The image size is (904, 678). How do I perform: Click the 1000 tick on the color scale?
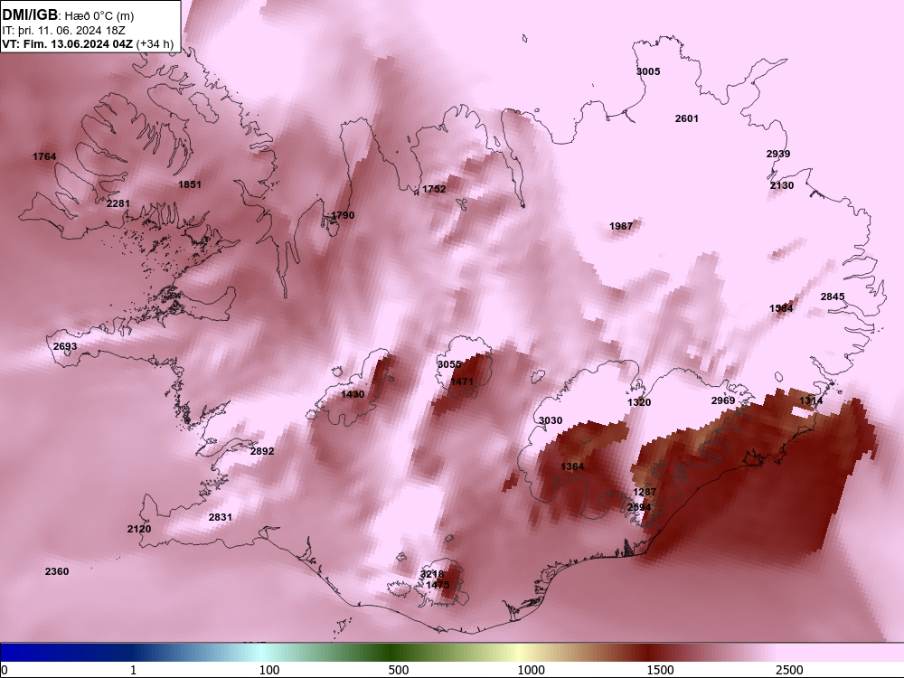tap(531, 670)
